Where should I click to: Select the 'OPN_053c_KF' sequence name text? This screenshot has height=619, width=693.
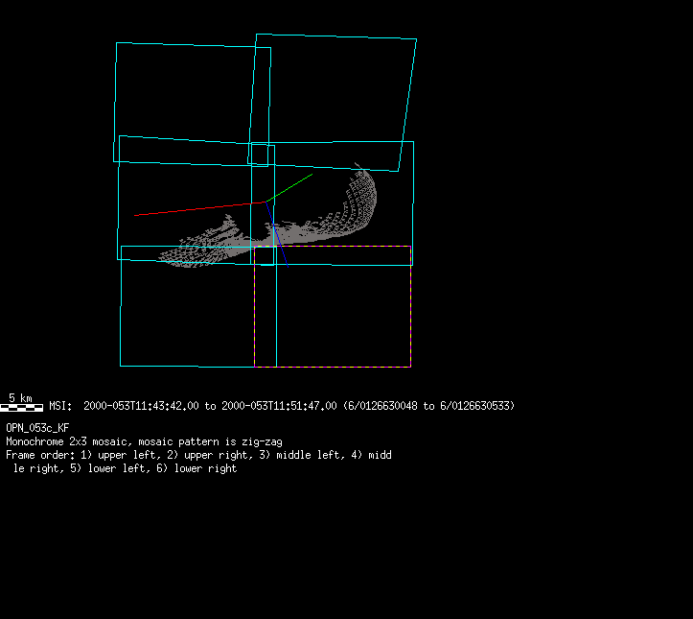[x=37, y=428]
